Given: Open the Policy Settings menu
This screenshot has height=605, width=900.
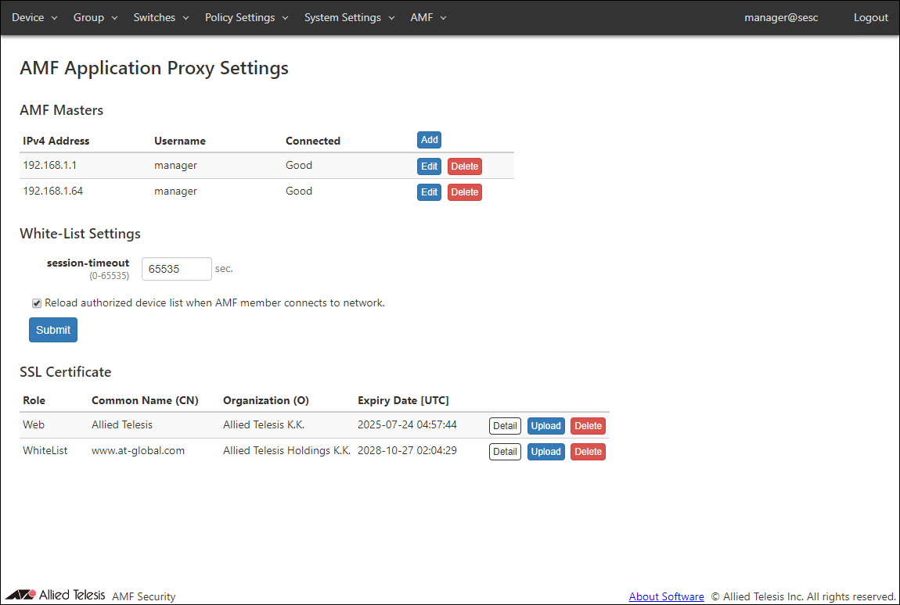Looking at the screenshot, I should point(247,17).
